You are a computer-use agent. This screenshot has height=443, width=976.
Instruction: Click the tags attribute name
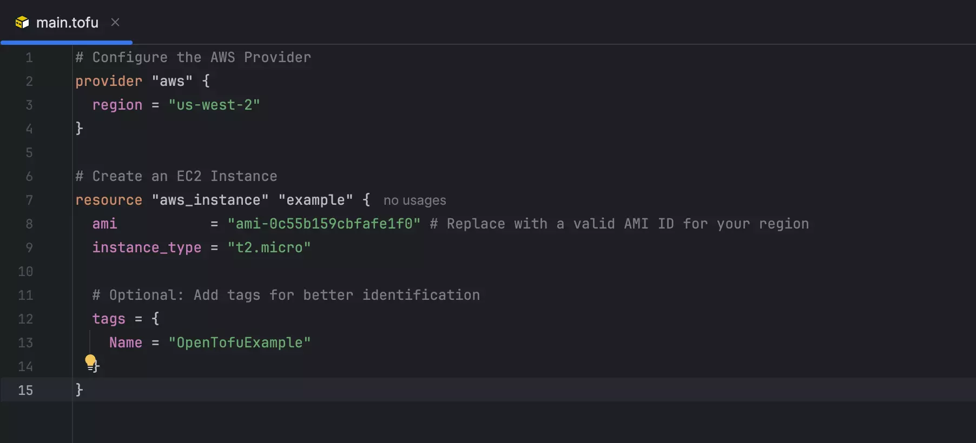[109, 319]
